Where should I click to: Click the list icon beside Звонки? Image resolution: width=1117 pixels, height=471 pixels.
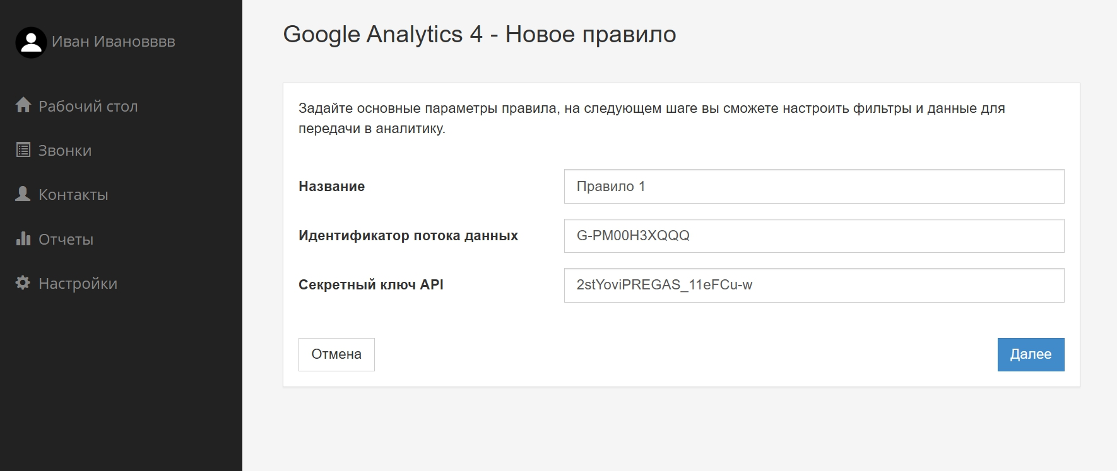[x=23, y=149]
